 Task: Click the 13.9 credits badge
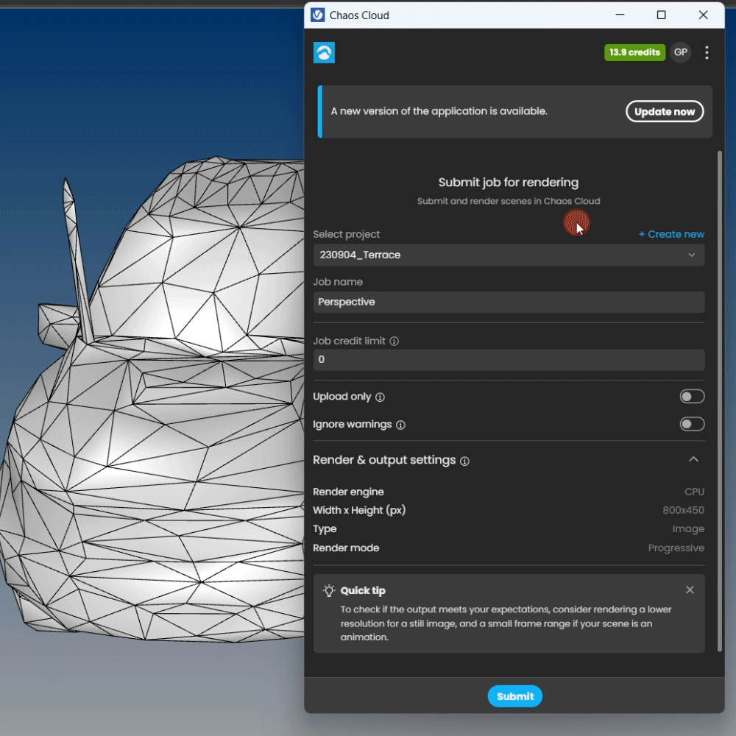pos(634,52)
